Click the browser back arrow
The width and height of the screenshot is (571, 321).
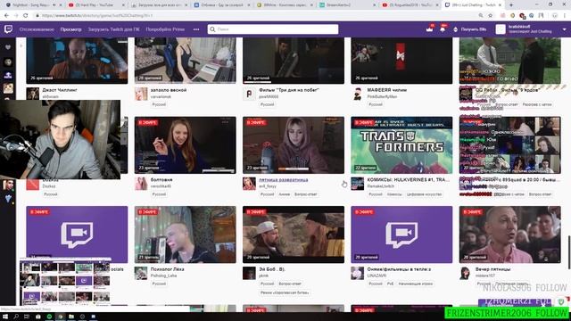pos(6,16)
